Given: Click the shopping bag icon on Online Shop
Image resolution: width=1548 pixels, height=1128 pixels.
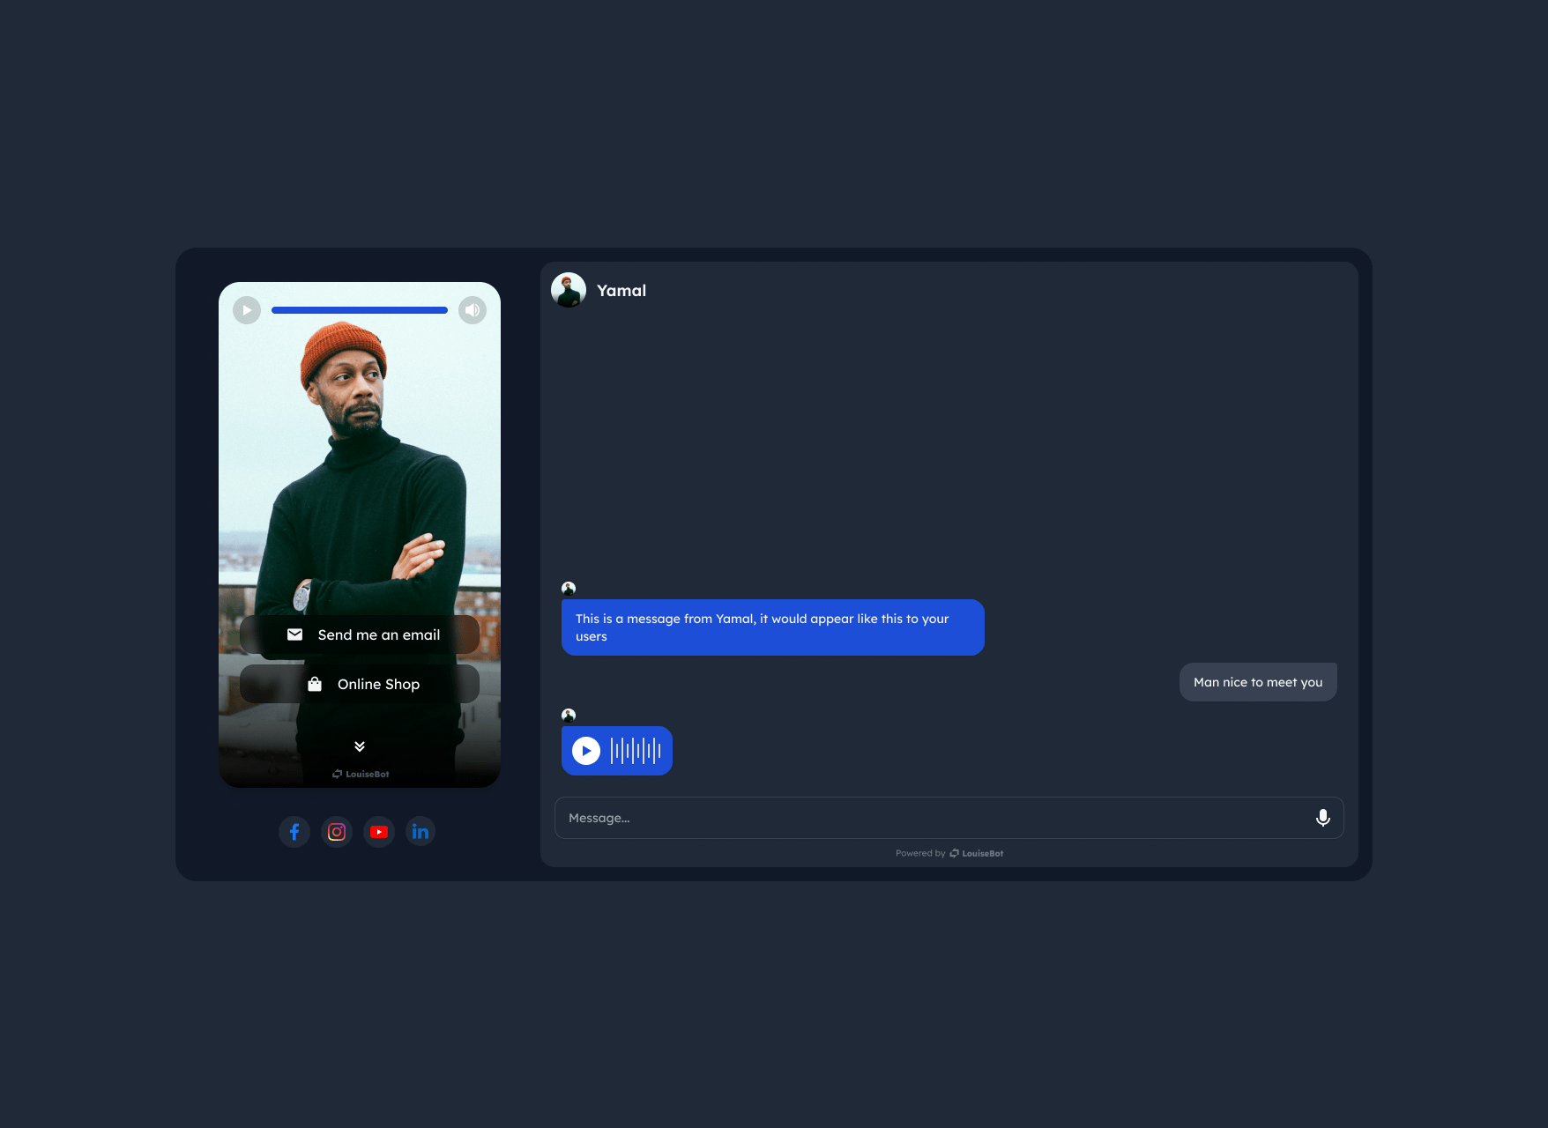Looking at the screenshot, I should click(314, 683).
